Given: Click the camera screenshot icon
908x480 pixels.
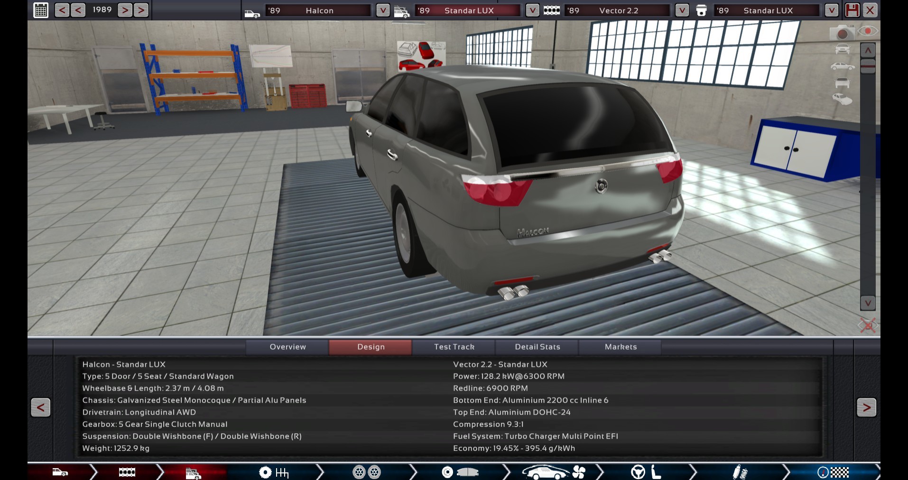Looking at the screenshot, I should (842, 33).
